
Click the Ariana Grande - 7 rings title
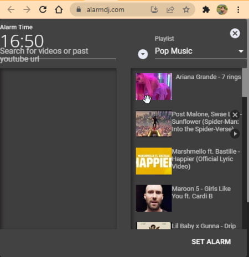click(x=208, y=77)
